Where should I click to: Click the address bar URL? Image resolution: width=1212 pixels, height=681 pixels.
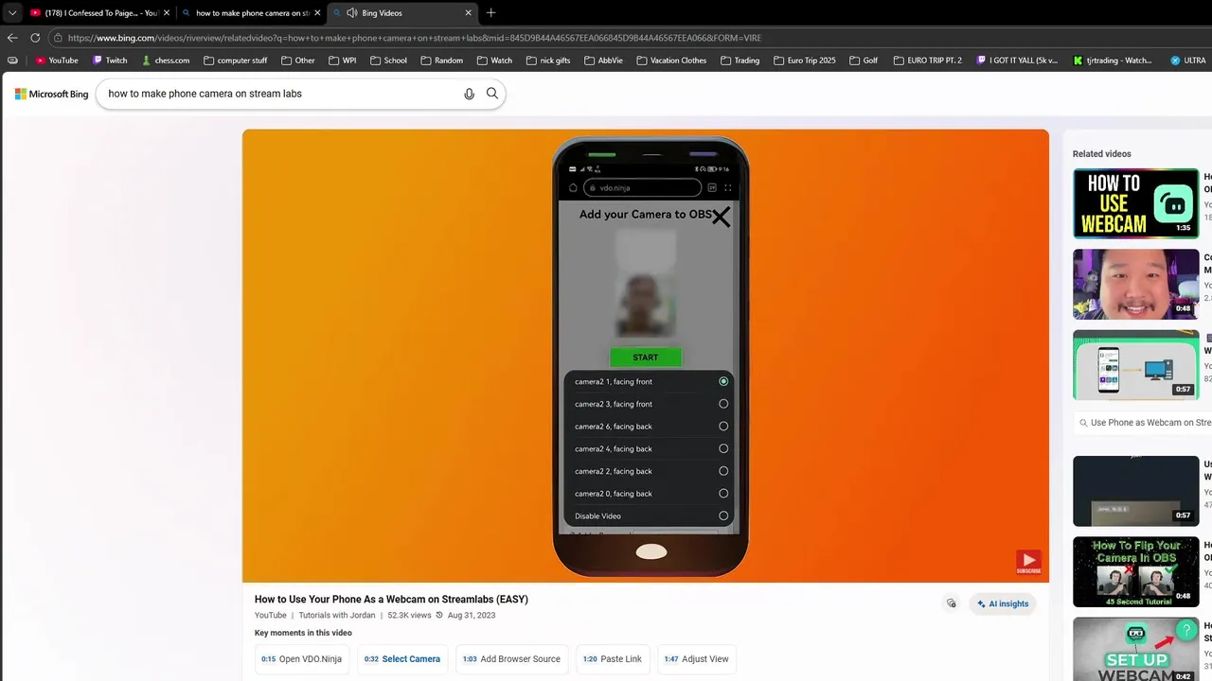click(415, 38)
